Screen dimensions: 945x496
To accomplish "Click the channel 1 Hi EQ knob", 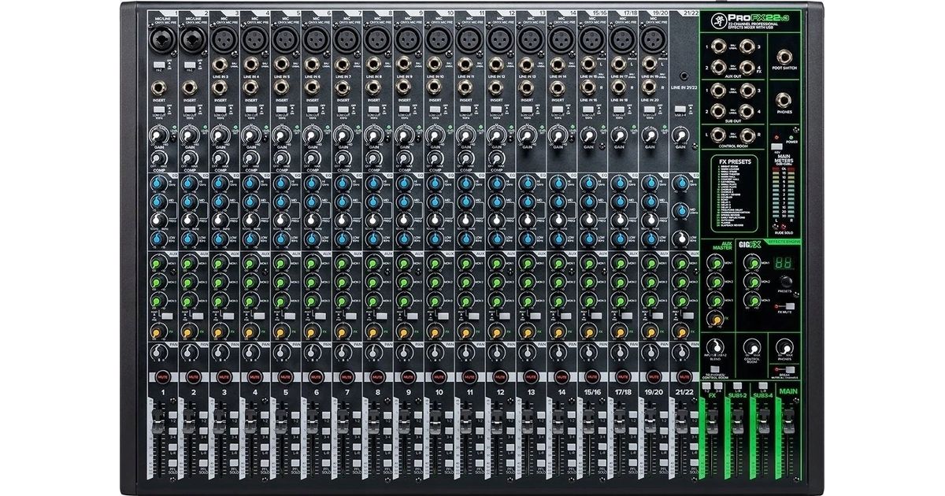I will (157, 183).
